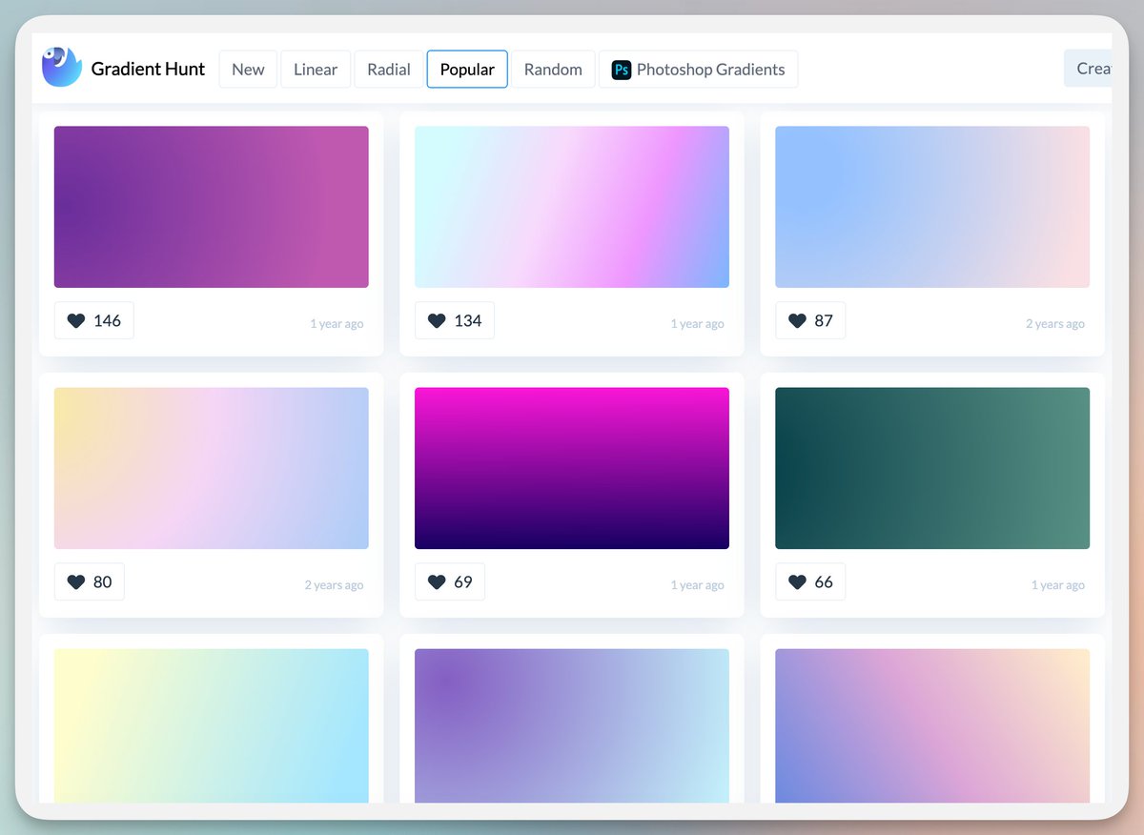
Task: Switch to the Radial gradients tab
Action: (389, 70)
